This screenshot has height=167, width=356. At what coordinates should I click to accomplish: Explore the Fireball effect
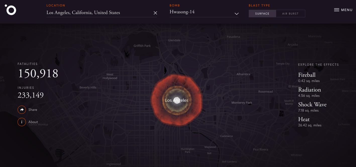pyautogui.click(x=307, y=75)
